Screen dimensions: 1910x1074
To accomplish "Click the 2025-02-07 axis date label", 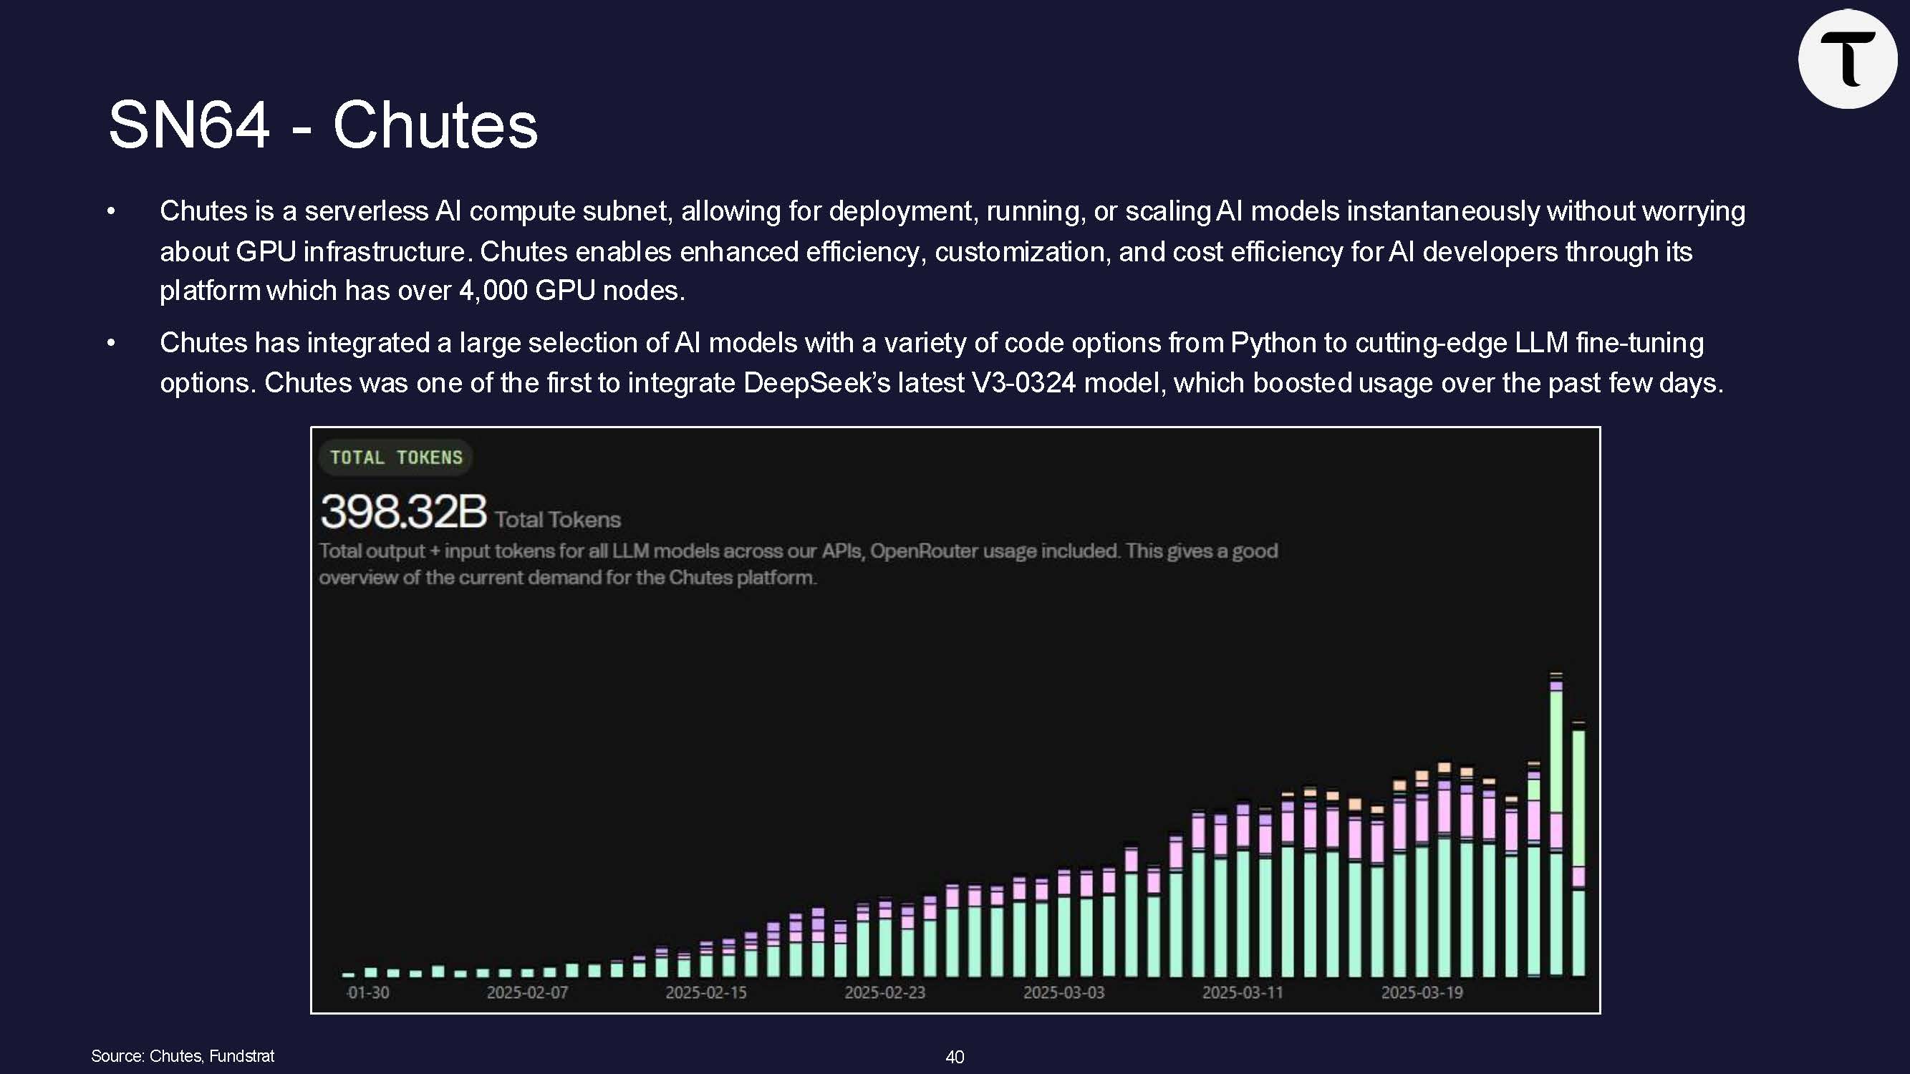I will pos(527,992).
